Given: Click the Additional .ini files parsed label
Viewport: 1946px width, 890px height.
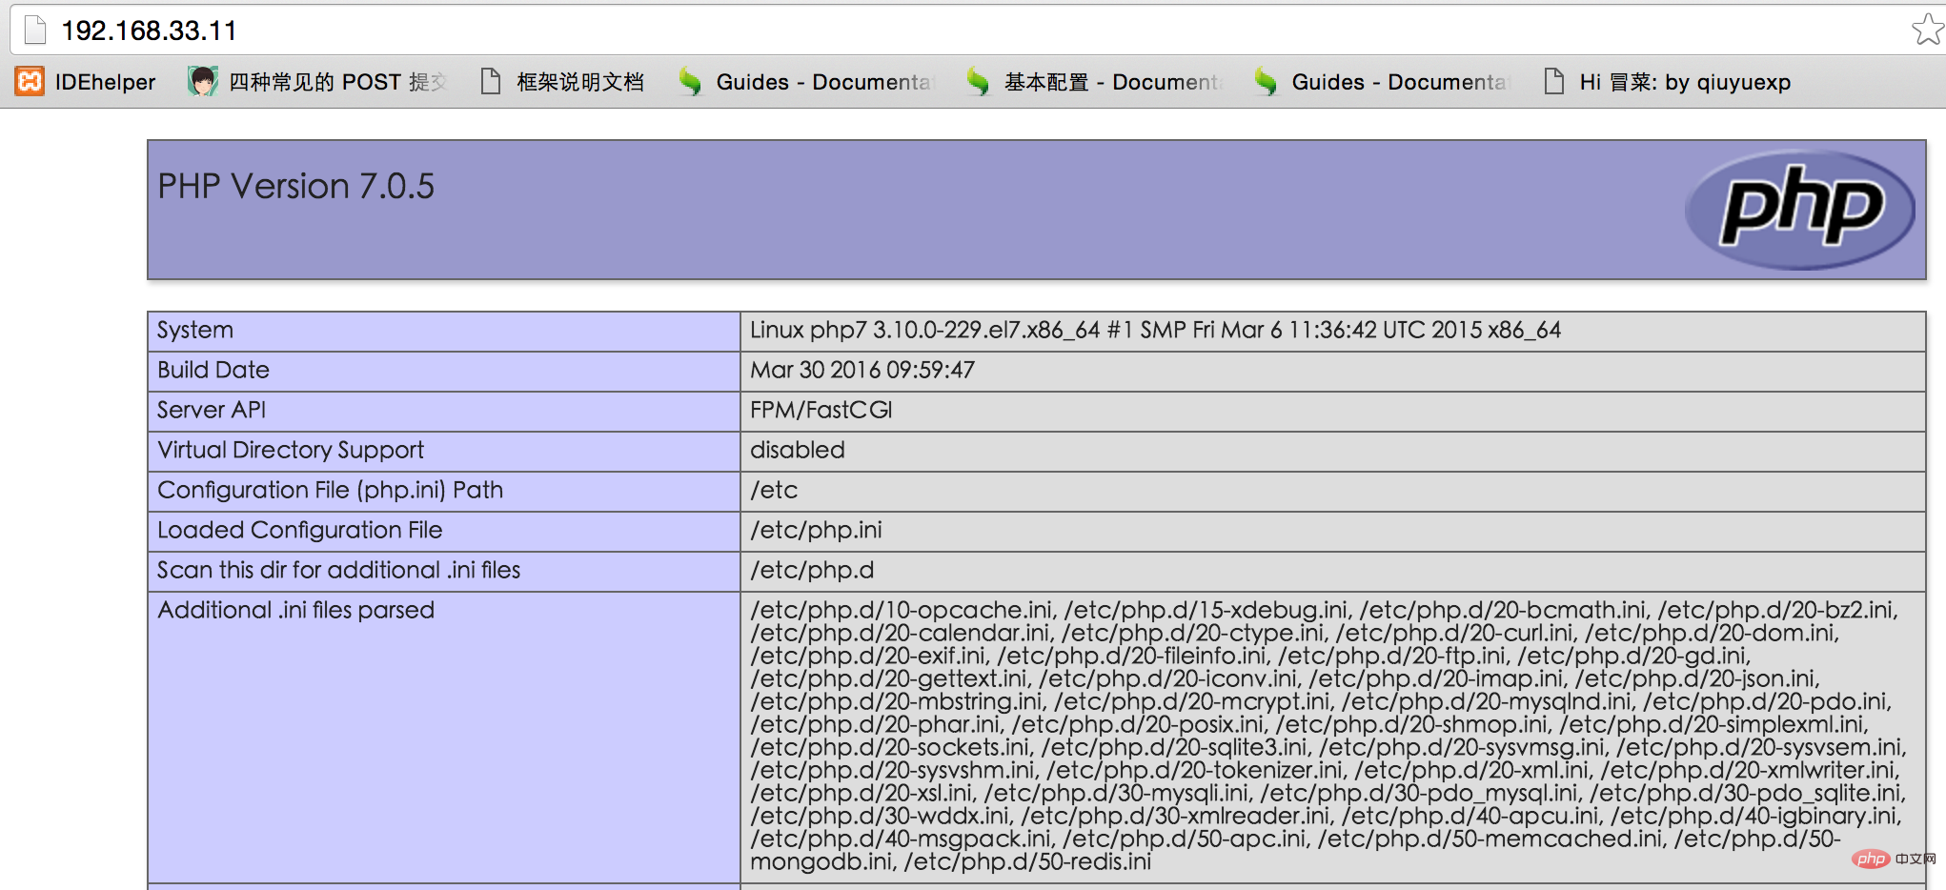Looking at the screenshot, I should click(x=295, y=611).
